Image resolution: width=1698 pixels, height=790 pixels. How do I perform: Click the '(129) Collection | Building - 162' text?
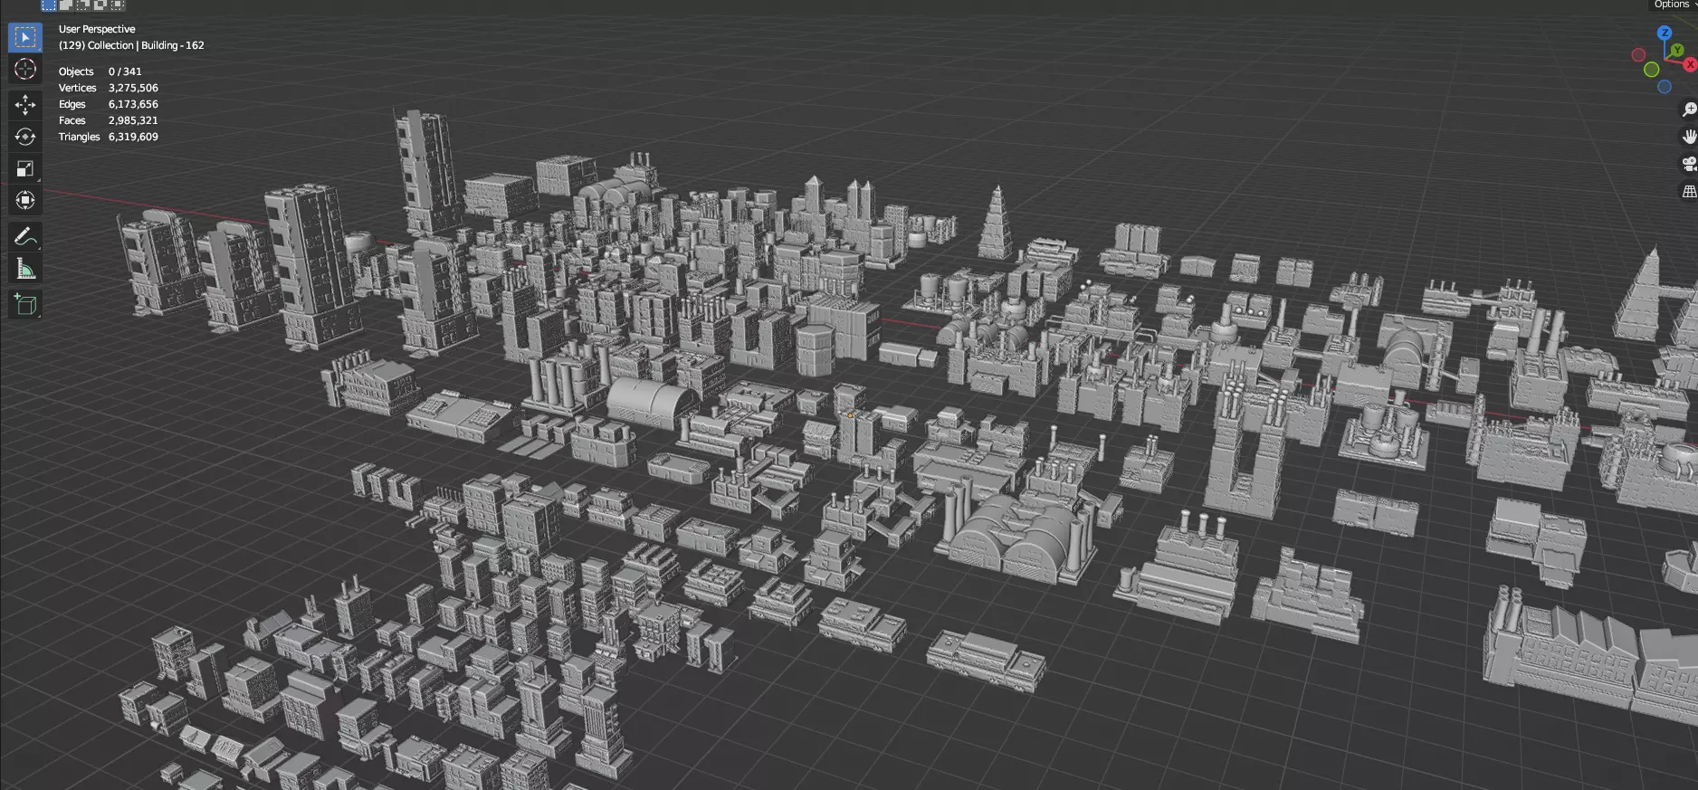[x=131, y=45]
